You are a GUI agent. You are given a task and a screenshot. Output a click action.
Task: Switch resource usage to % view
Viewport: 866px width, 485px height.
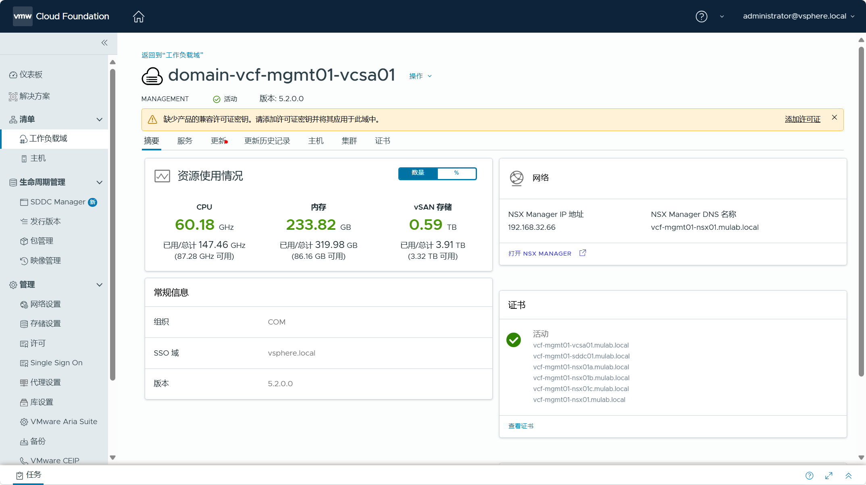(456, 173)
